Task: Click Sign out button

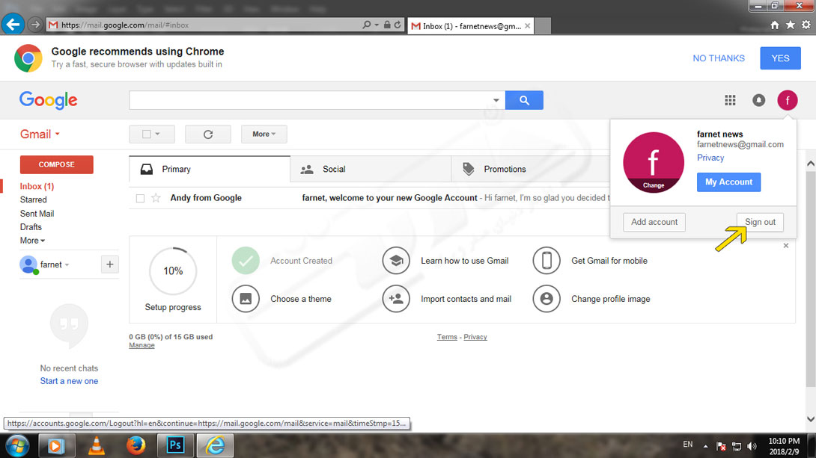Action: pos(760,222)
